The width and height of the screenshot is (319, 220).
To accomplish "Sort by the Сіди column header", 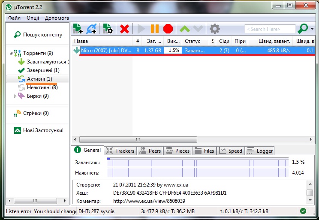I will (224, 41).
